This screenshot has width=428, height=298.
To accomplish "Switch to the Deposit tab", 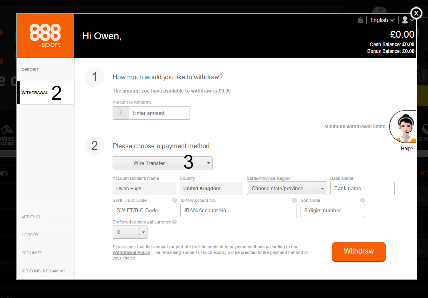I will click(45, 70).
